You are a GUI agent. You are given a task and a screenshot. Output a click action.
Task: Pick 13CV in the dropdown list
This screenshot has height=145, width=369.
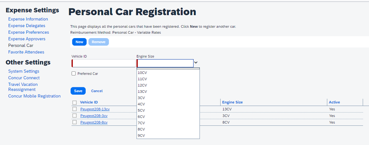(168, 91)
